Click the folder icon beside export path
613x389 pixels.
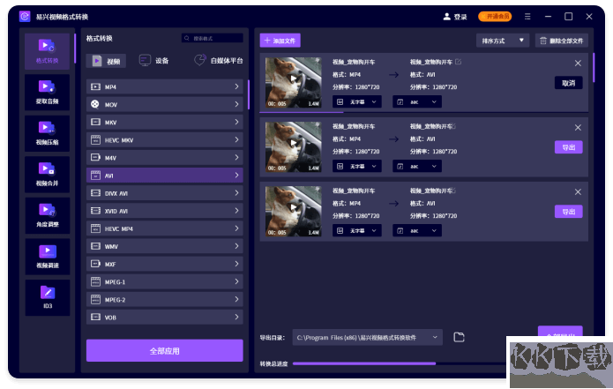coord(459,337)
